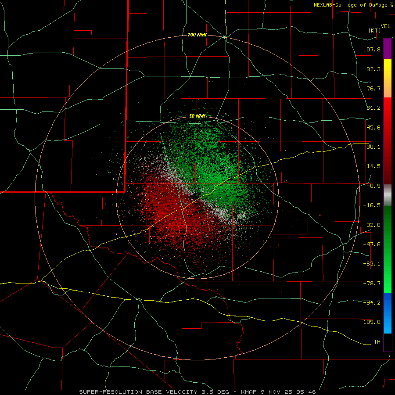
Task: Click the blue segment of the color bar
Action: point(388,313)
